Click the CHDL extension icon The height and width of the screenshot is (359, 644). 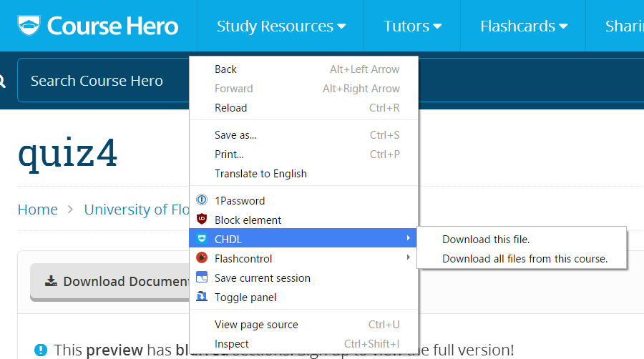(202, 238)
